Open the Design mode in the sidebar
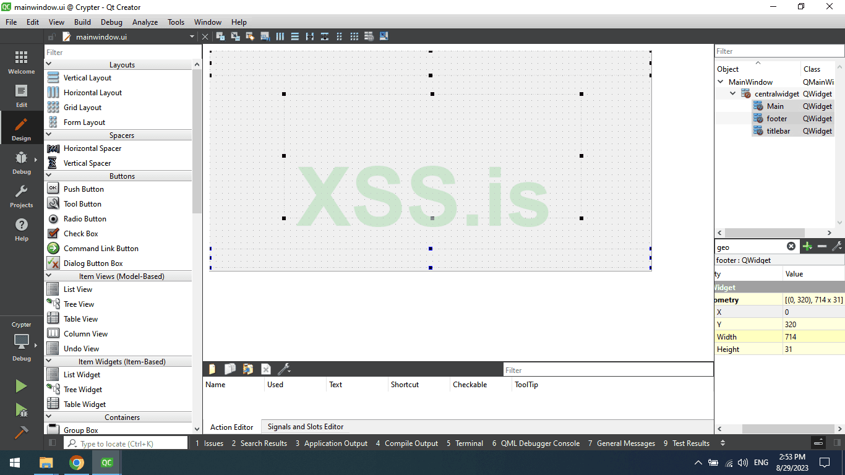The height and width of the screenshot is (475, 845). point(21,127)
